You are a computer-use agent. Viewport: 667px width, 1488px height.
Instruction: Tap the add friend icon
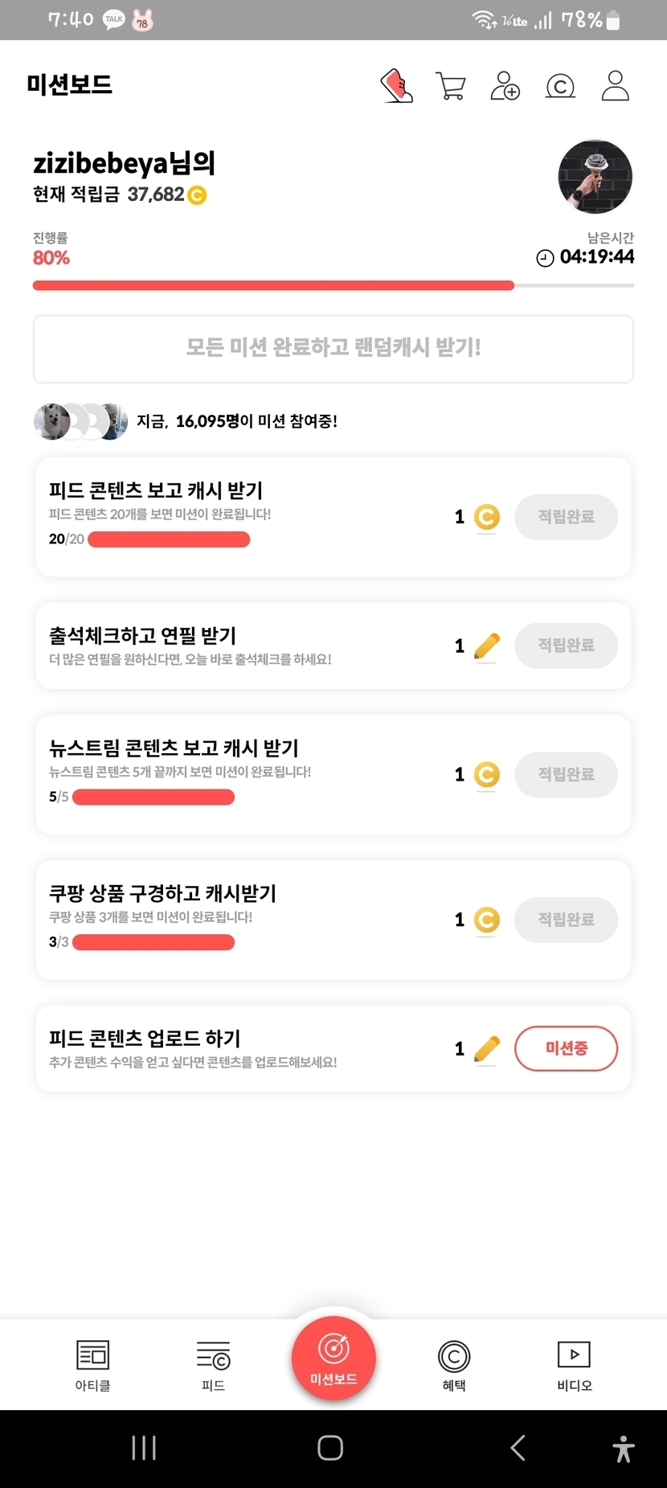coord(505,85)
